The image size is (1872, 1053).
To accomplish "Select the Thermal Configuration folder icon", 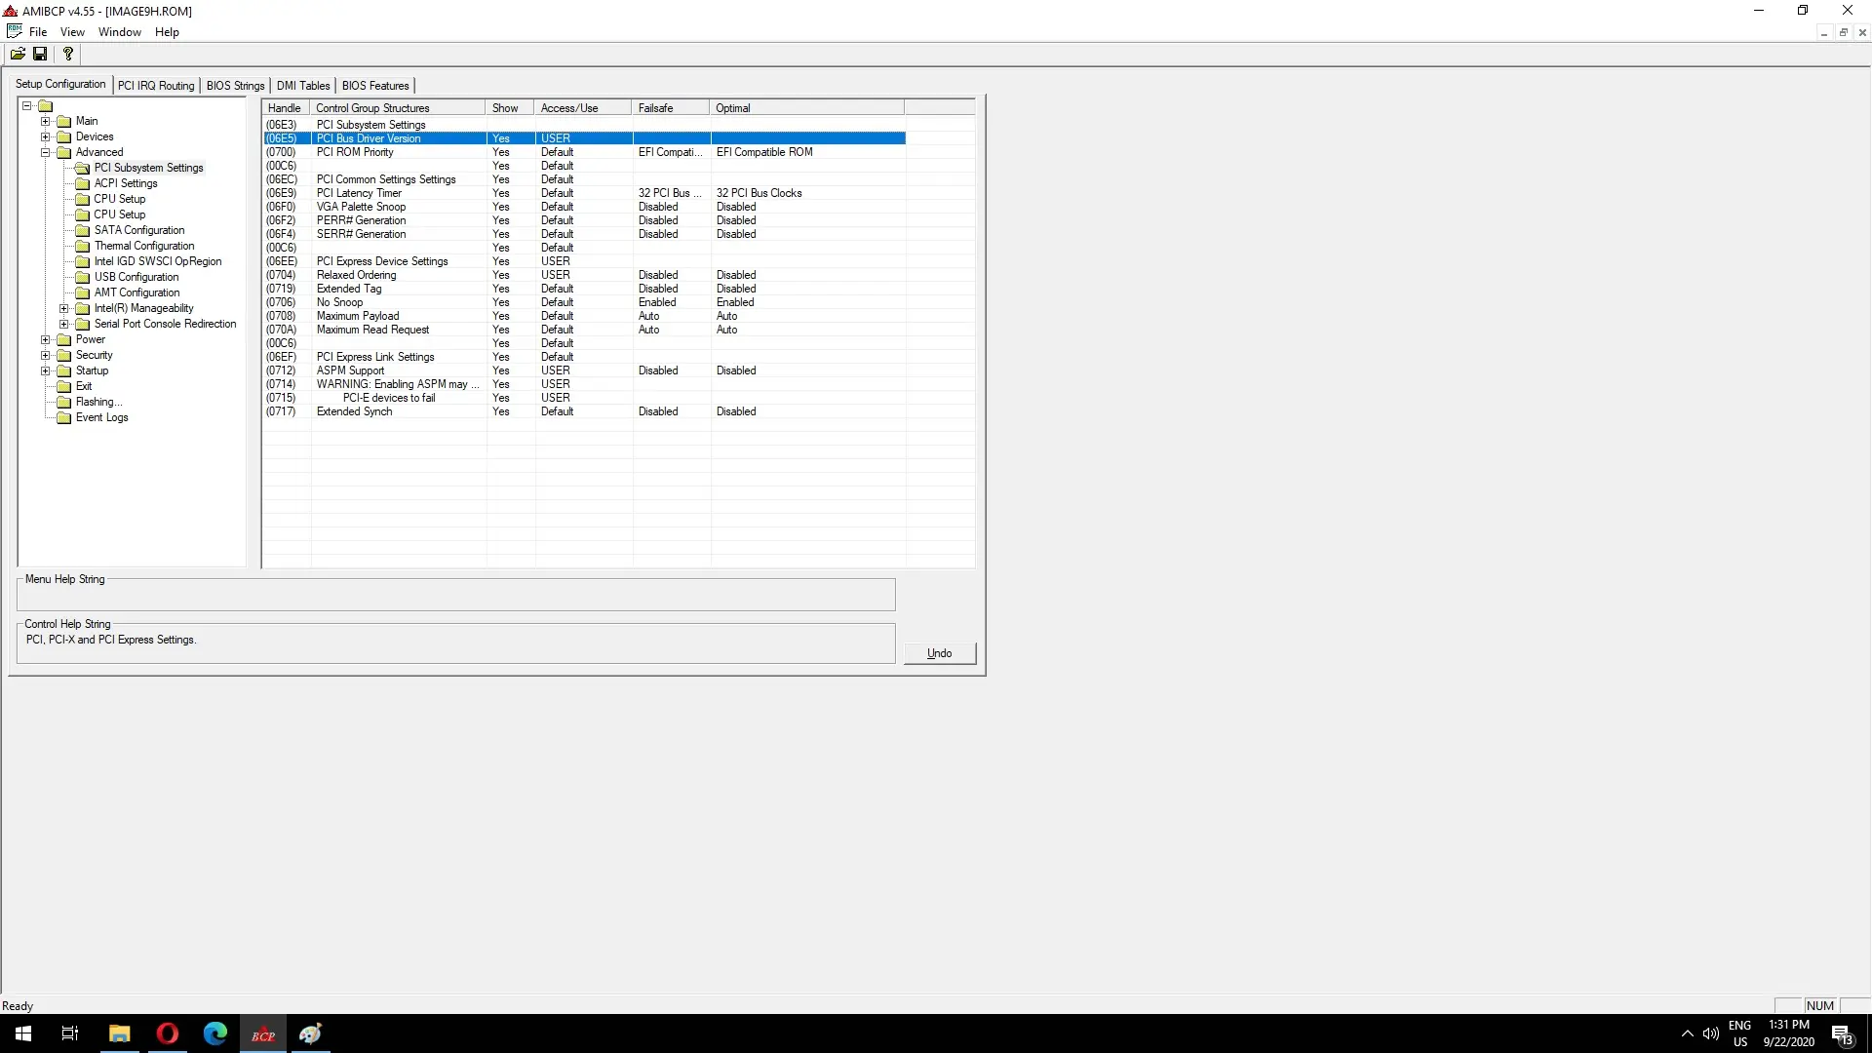I will pyautogui.click(x=83, y=246).
